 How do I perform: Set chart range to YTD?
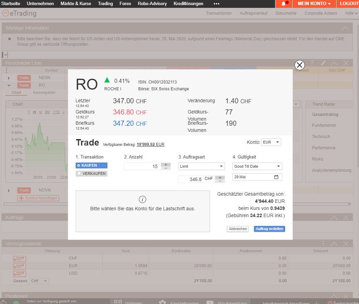coord(56,112)
